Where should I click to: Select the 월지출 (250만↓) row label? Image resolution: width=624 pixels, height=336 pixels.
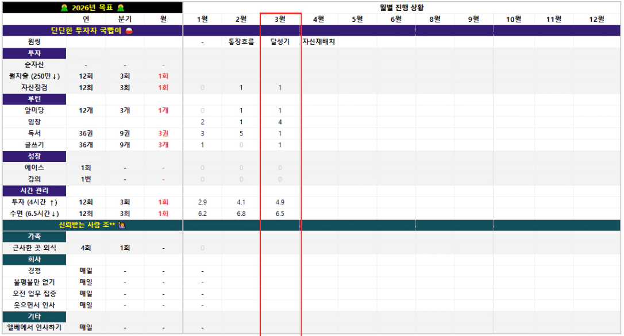[x=34, y=76]
